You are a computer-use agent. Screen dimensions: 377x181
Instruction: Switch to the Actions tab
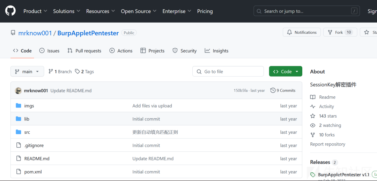[x=121, y=51]
